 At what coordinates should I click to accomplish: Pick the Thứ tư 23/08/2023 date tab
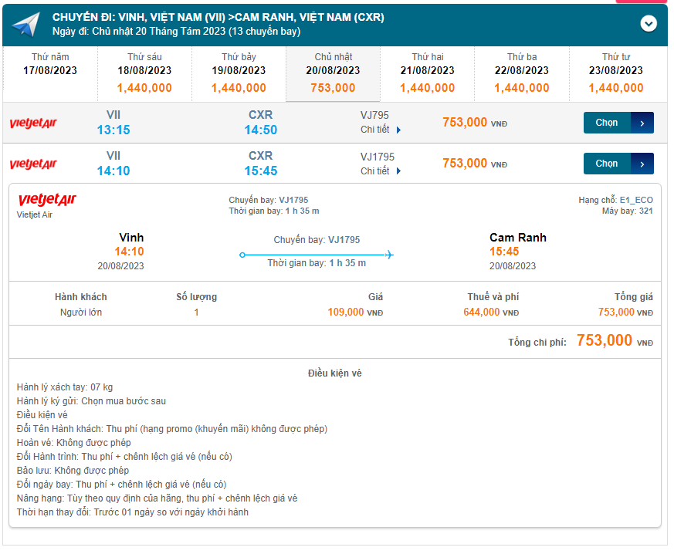click(x=615, y=73)
